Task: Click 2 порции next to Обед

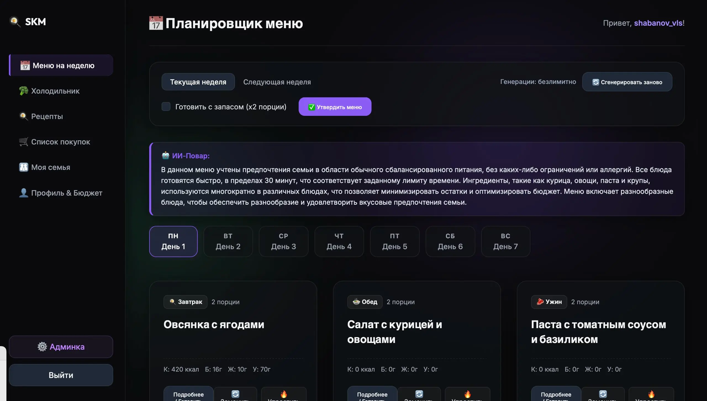Action: point(400,302)
